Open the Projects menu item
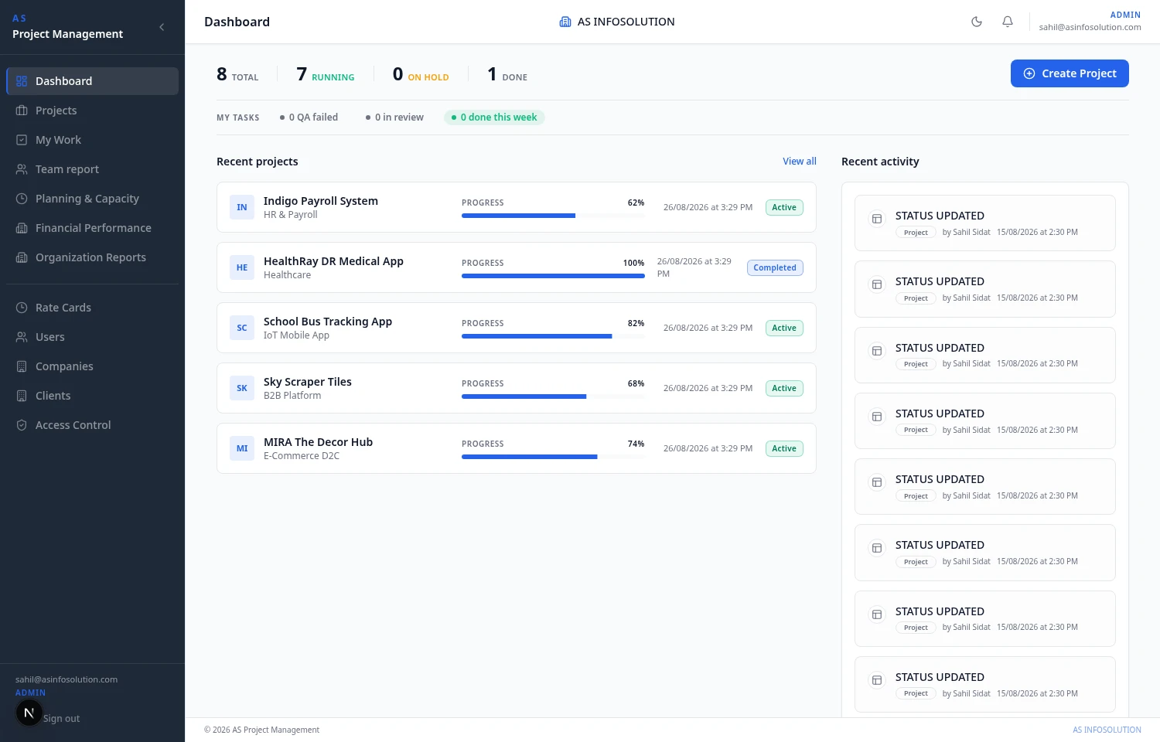The width and height of the screenshot is (1160, 742). point(92,111)
